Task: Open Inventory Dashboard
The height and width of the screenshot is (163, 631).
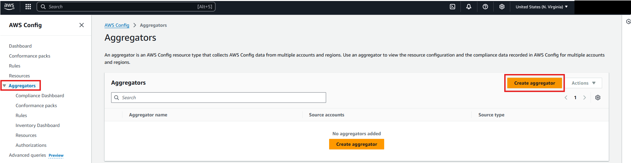Action: pyautogui.click(x=37, y=125)
